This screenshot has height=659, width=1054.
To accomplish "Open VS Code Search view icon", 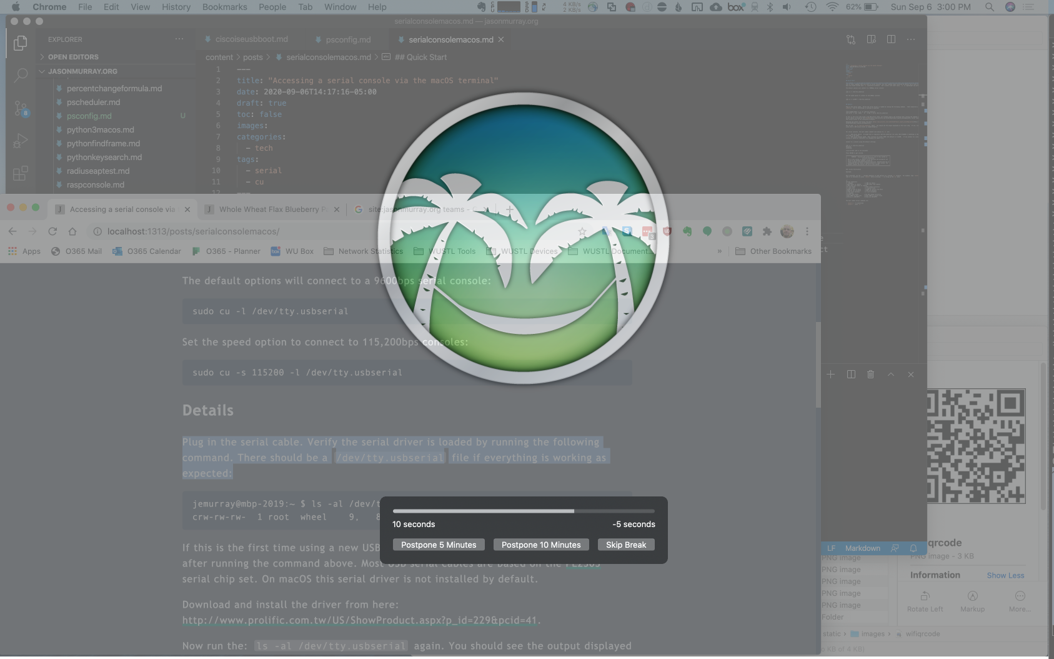I will [20, 76].
